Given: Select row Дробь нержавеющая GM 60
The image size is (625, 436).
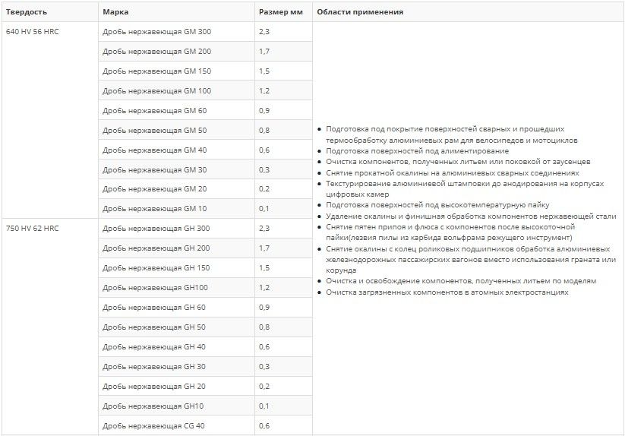Looking at the screenshot, I should [205, 110].
